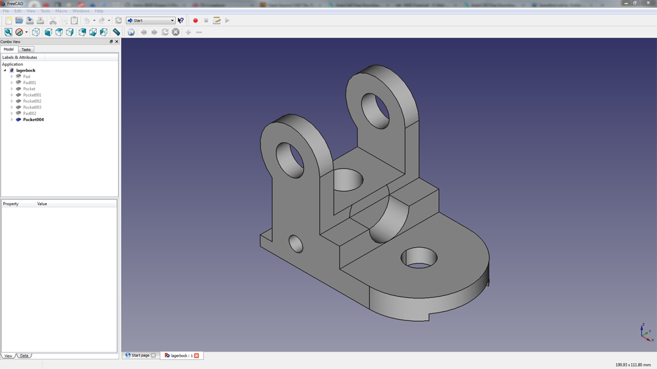Select the Measure distance ruler tool
This screenshot has height=369, width=657.
pyautogui.click(x=117, y=32)
